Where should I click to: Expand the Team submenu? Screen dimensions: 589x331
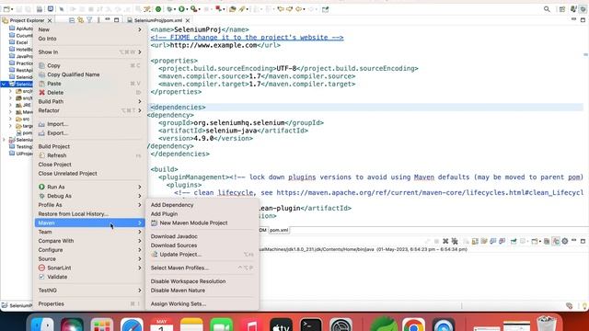tap(140, 232)
